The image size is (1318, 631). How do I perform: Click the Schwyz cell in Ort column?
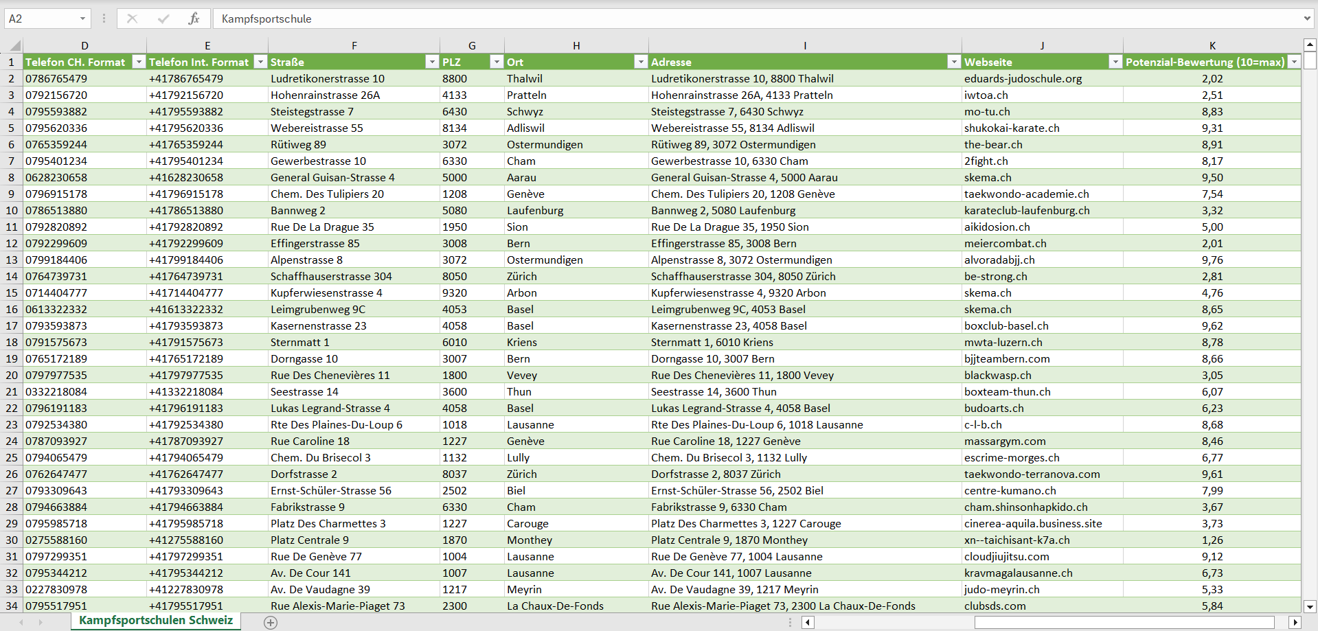pos(576,111)
